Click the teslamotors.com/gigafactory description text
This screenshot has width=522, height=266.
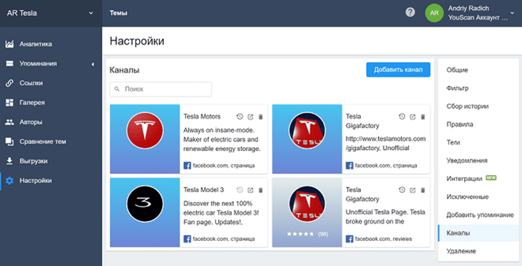click(385, 144)
